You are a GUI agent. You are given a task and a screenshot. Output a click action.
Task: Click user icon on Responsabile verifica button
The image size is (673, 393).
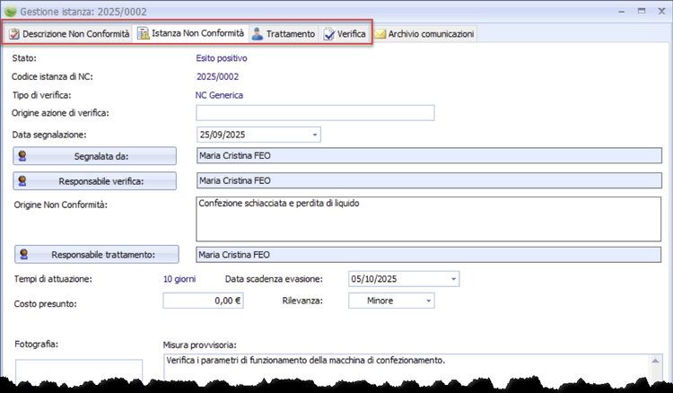pyautogui.click(x=23, y=180)
